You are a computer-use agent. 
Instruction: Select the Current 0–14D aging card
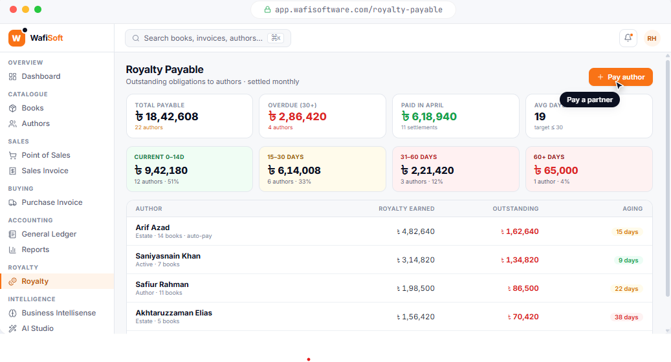[190, 169]
